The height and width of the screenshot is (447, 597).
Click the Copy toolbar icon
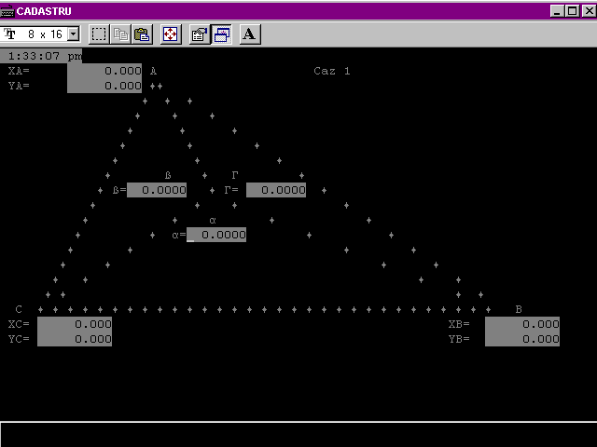120,34
